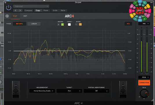Toggle BEFORE right channel curve
Viewport: 155px width, 105px height.
coord(62,25)
